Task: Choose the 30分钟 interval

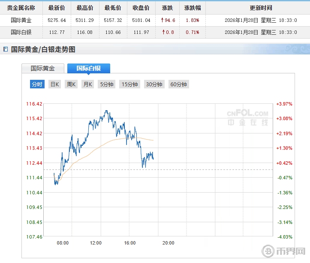Action: tap(154, 85)
